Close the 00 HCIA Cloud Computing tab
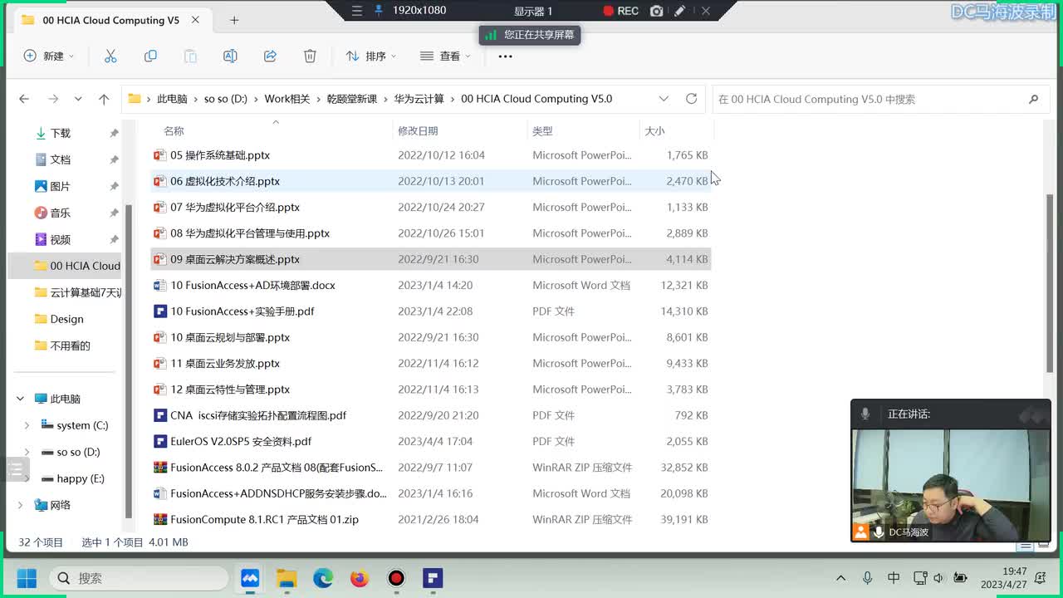1063x598 pixels. 195,20
